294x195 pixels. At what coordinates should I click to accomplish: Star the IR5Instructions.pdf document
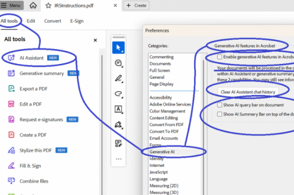[48, 5]
